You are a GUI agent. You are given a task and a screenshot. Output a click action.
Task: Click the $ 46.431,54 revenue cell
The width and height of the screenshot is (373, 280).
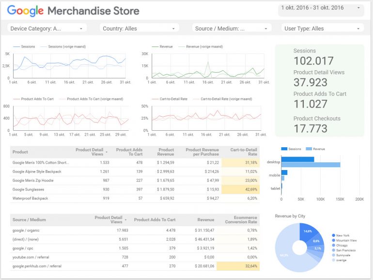[x=204, y=239]
